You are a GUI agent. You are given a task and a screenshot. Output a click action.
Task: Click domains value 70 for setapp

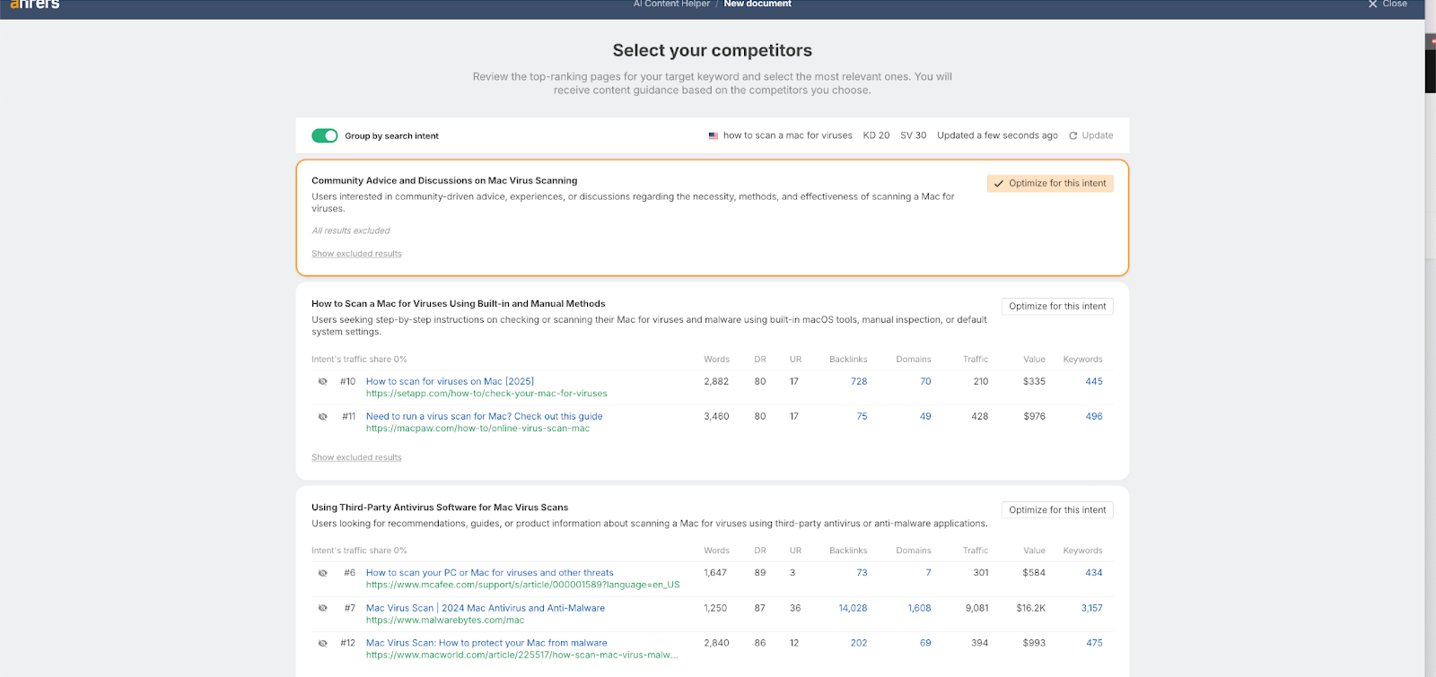coord(925,381)
